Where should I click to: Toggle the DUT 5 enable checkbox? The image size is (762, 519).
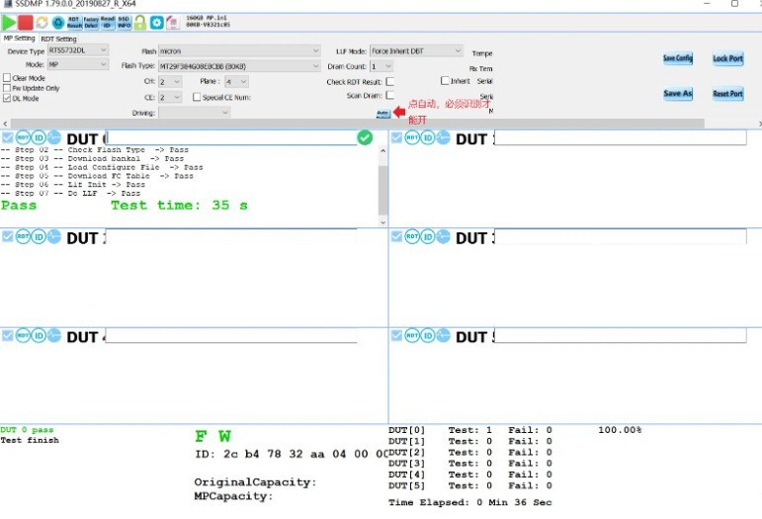396,336
